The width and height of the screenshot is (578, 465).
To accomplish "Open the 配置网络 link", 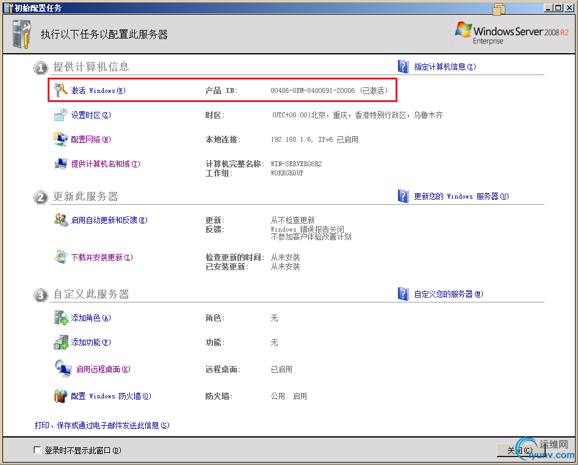I will point(91,139).
